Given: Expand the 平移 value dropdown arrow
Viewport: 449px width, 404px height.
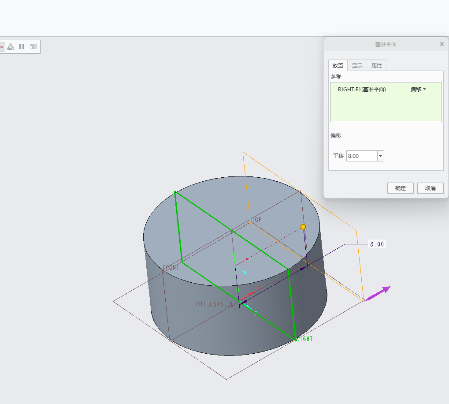Looking at the screenshot, I should [x=381, y=156].
